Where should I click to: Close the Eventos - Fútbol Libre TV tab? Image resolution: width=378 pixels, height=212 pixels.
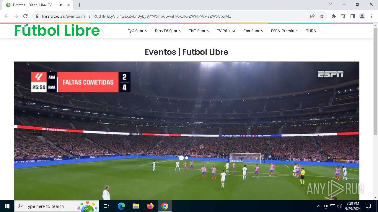(69, 5)
